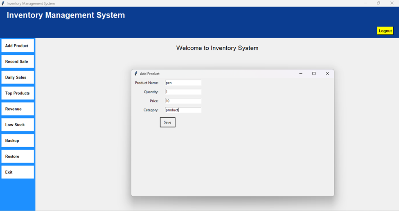This screenshot has height=211, width=399.
Task: Open Record Sale from the sidebar
Action: point(18,62)
